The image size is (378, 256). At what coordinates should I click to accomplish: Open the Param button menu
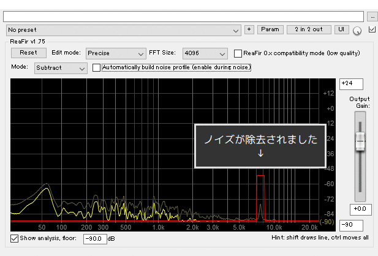tap(270, 29)
